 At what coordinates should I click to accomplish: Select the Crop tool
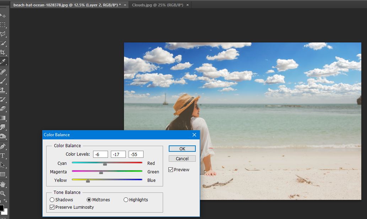(x=3, y=52)
